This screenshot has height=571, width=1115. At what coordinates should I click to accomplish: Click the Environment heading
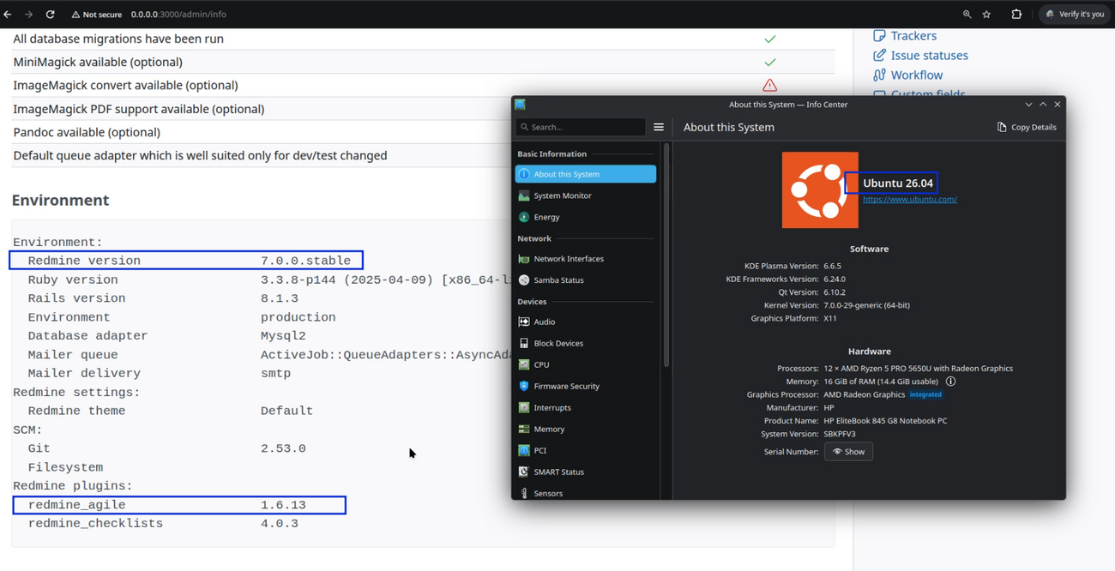click(60, 200)
